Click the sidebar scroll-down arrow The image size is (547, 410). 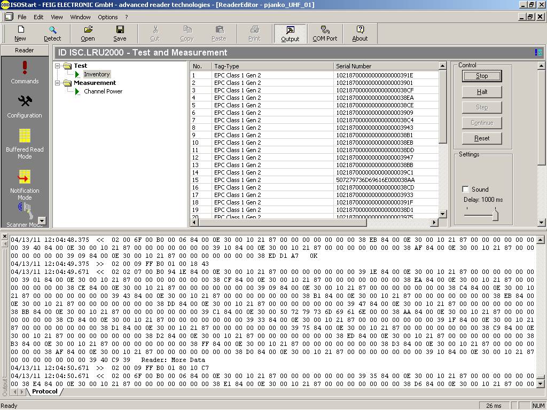tap(42, 220)
